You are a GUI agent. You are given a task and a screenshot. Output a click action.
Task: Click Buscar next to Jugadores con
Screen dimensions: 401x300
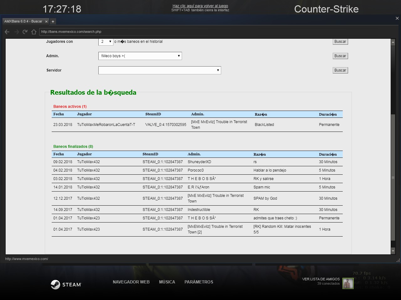[340, 42]
